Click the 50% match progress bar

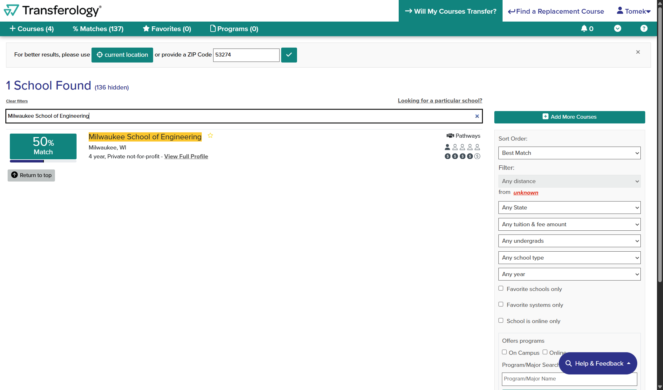click(43, 161)
